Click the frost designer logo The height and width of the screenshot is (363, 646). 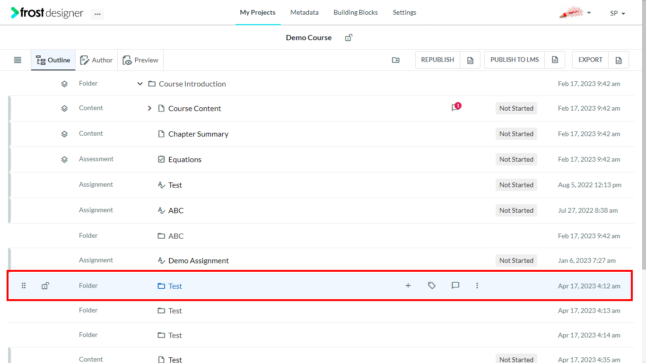pyautogui.click(x=47, y=13)
